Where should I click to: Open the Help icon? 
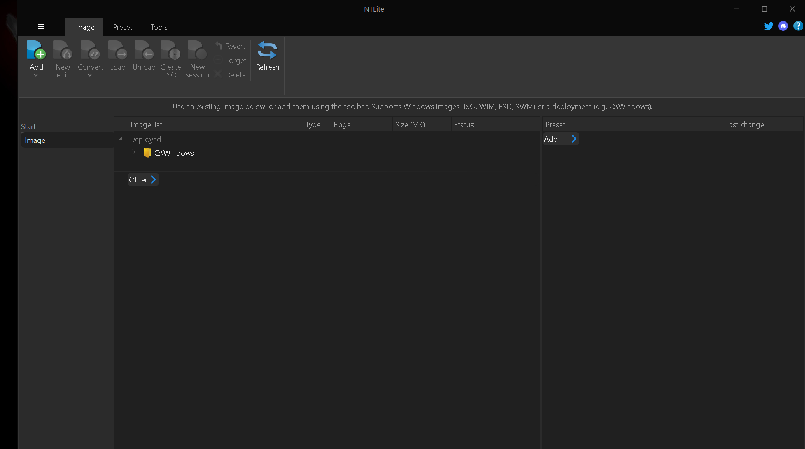798,26
